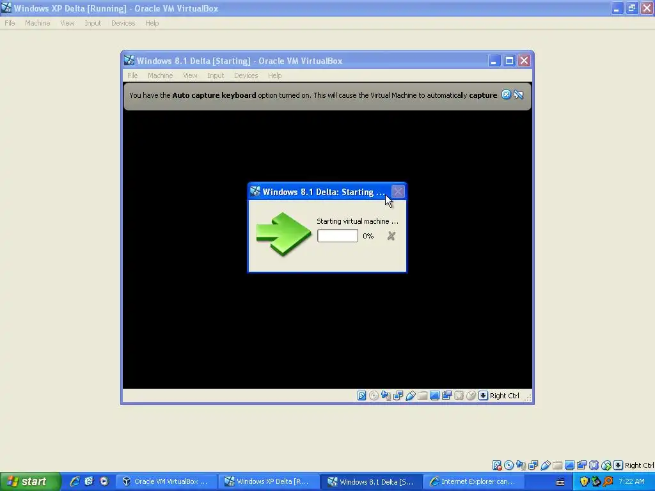Screen dimensions: 655x491
Task: Open display indicator in Windows XP Delta status bar
Action: tap(569, 465)
